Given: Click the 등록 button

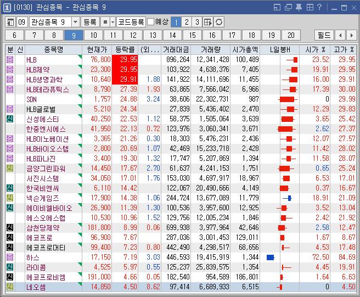Looking at the screenshot, I should click(x=90, y=22).
